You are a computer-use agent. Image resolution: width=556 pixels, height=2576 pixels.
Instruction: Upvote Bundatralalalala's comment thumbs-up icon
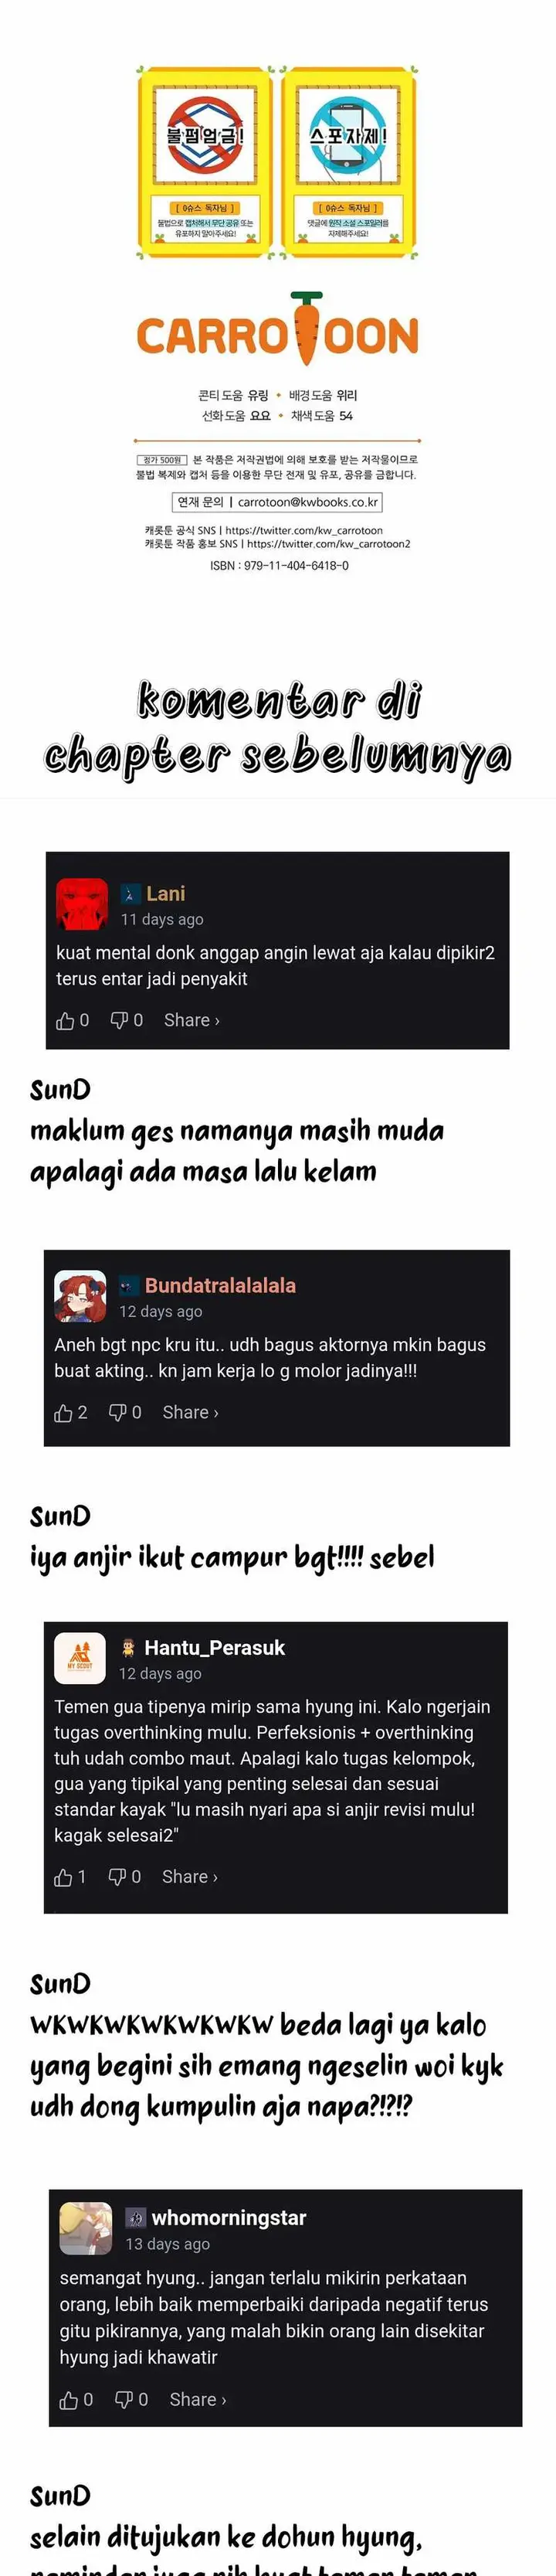[x=64, y=1412]
